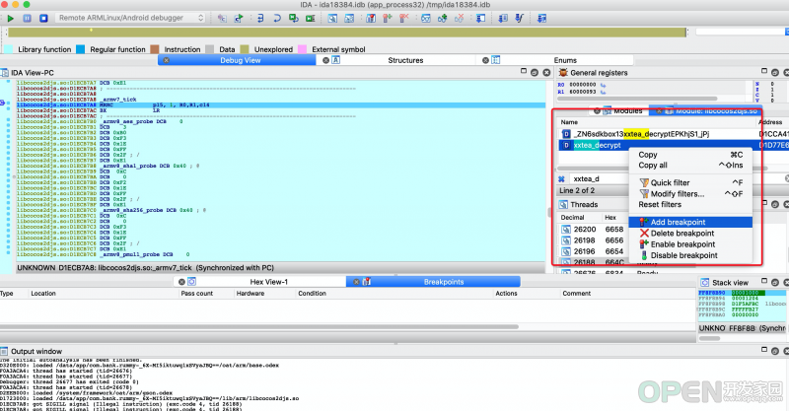Click the Run to cursor icon
The height and width of the screenshot is (411, 789).
point(311,18)
